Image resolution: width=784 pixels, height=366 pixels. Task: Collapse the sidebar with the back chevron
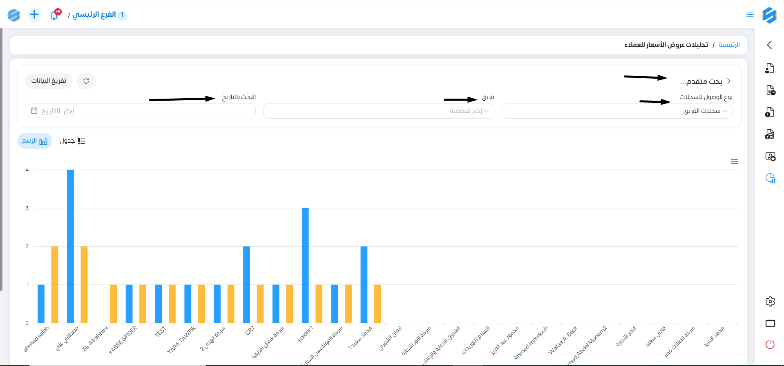point(770,45)
